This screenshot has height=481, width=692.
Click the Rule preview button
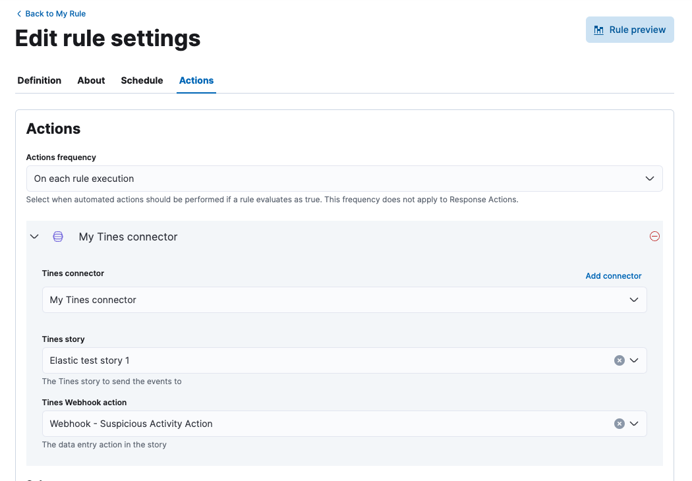click(x=630, y=30)
